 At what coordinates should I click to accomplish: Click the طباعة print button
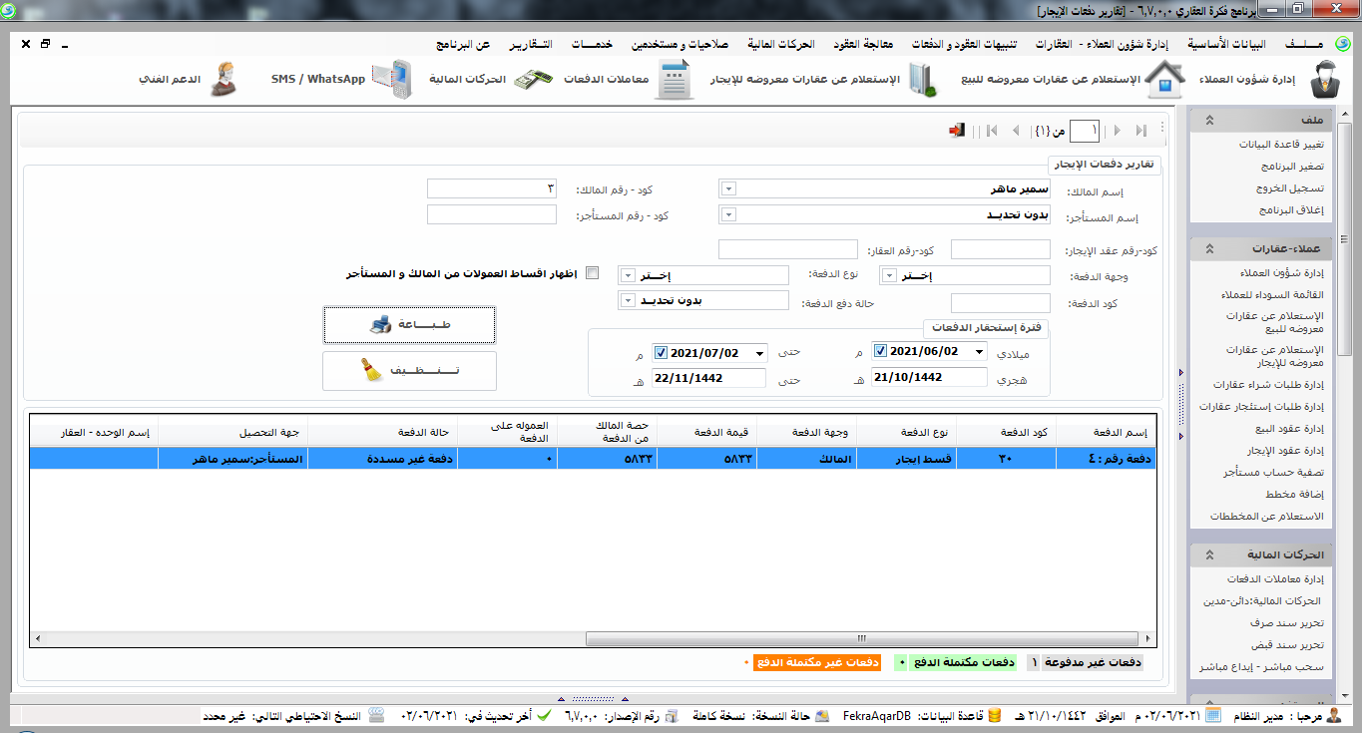(409, 325)
